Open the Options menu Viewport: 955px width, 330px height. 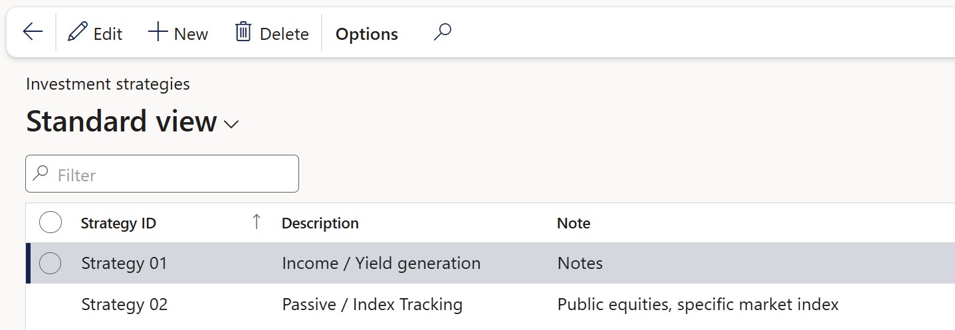367,34
